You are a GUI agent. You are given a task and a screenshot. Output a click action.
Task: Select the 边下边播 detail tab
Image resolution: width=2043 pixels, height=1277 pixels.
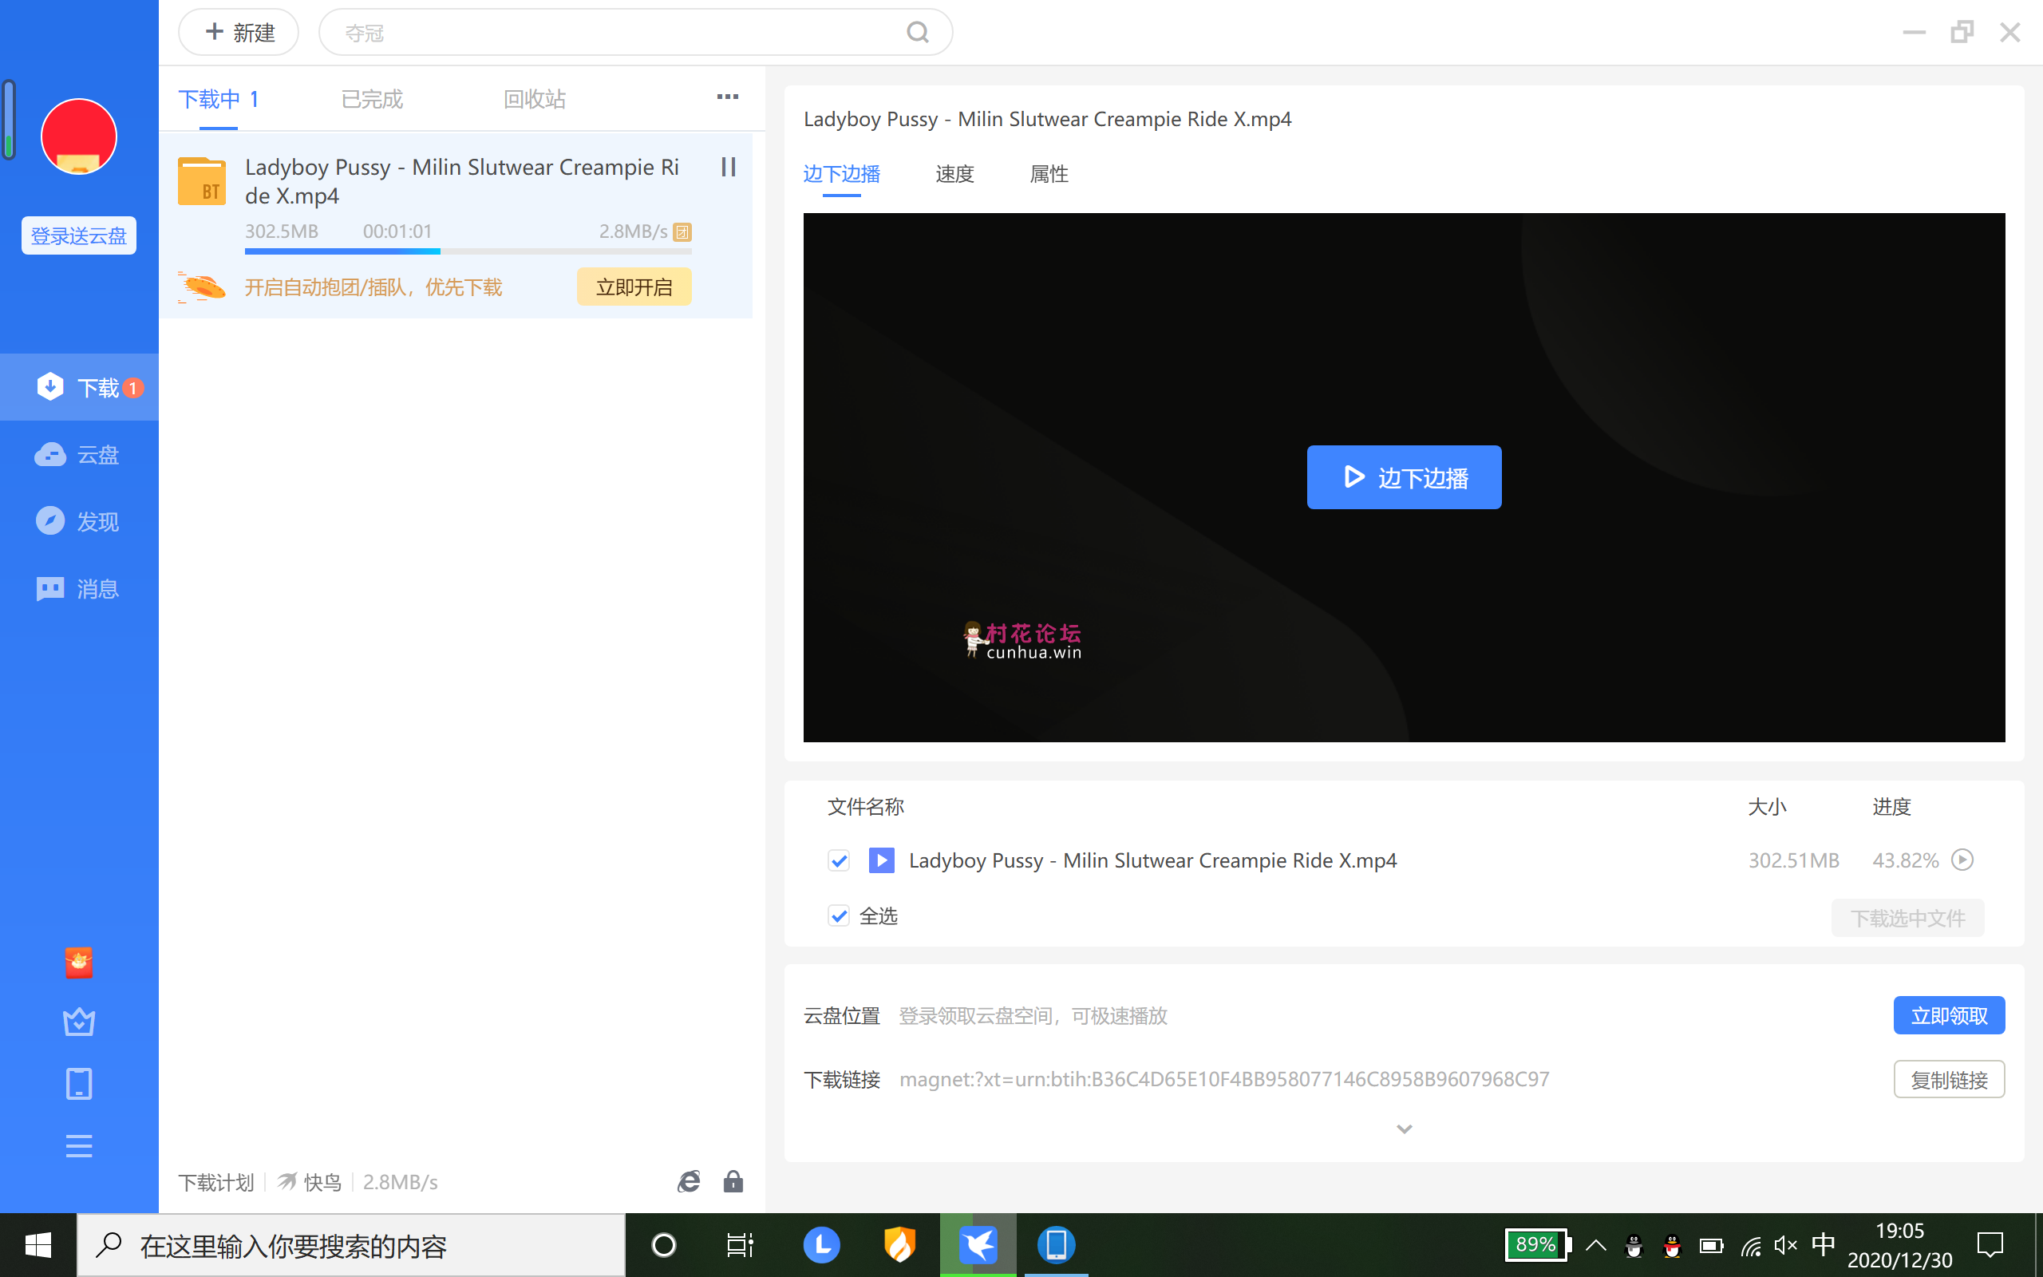click(x=842, y=174)
